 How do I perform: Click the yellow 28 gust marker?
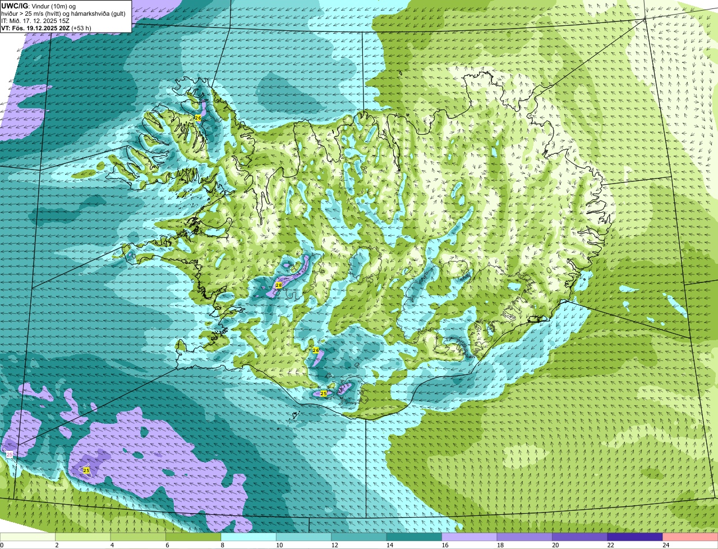(279, 285)
